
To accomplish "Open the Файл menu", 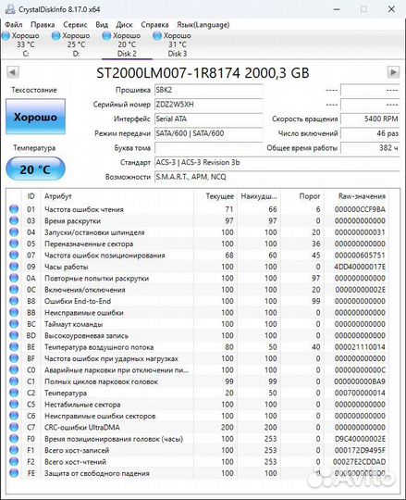I will click(14, 25).
